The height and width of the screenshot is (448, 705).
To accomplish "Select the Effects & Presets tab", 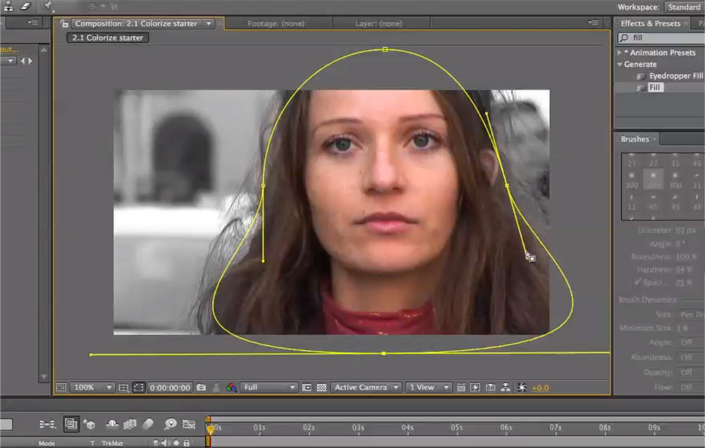I will [x=650, y=23].
